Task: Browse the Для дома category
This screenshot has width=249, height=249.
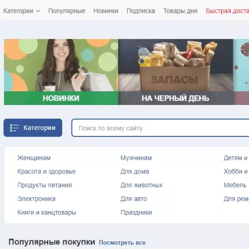Action: pos(134,171)
